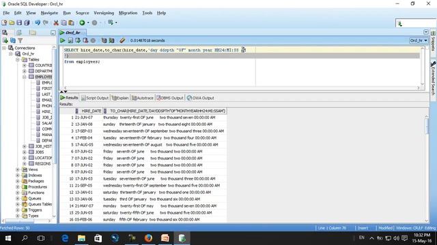Switch to the Script Output tab

click(95, 98)
